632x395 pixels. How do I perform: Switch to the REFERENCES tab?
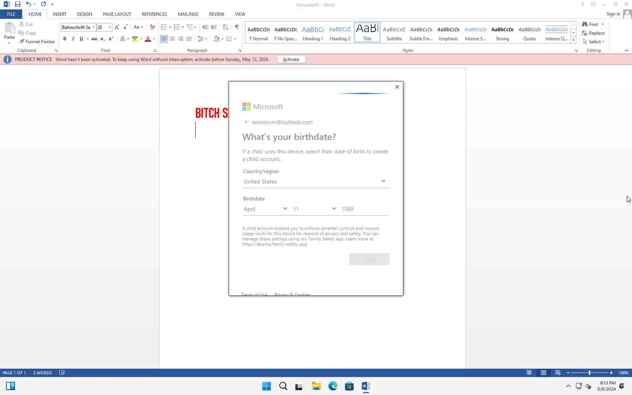pos(154,14)
